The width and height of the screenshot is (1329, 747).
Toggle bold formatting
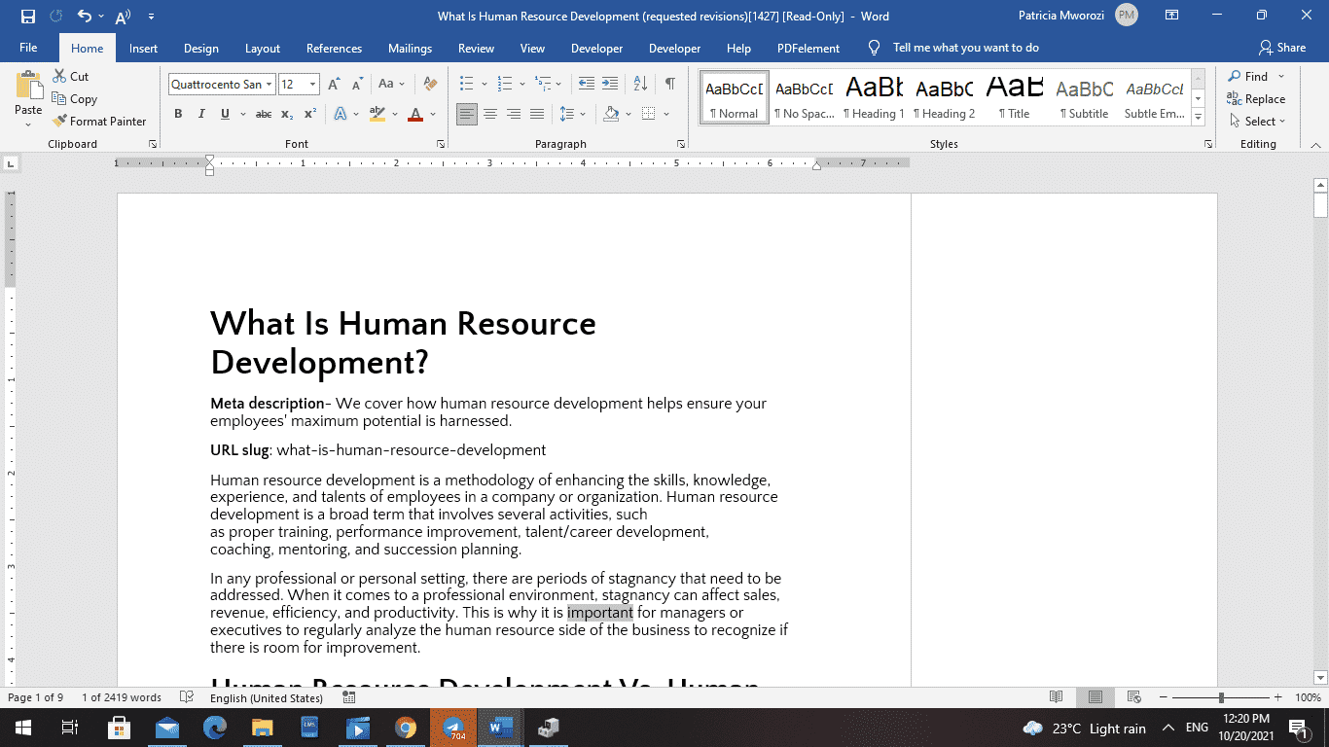click(178, 114)
